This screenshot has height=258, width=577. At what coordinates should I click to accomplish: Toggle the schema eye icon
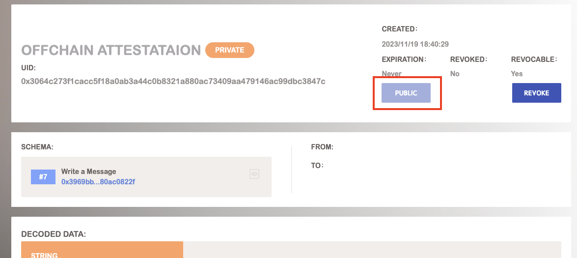254,174
